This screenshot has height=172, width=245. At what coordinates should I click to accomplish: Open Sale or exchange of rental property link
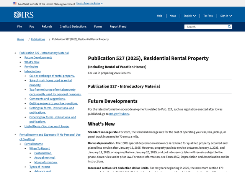(52, 76)
